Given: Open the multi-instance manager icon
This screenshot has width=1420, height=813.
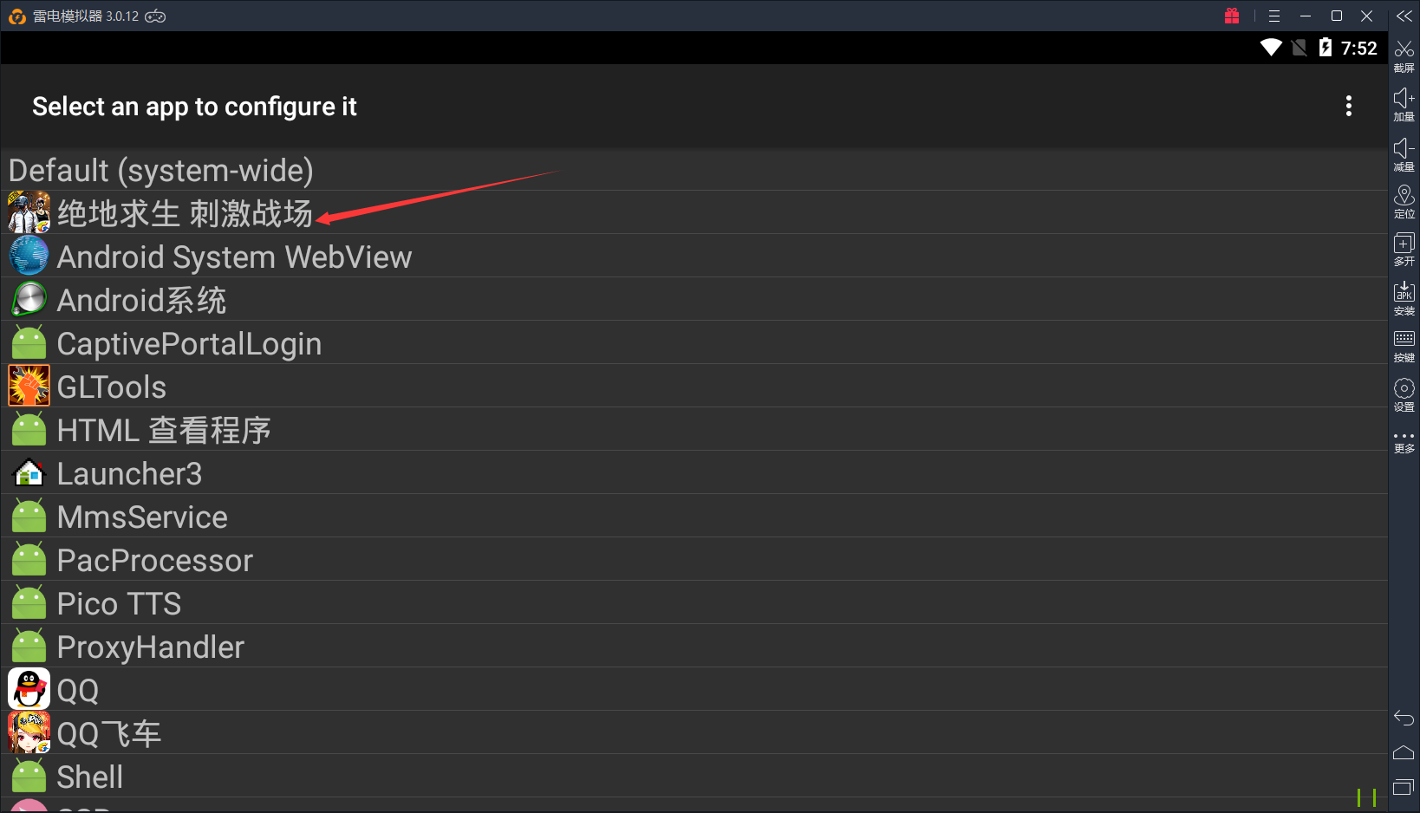Looking at the screenshot, I should coord(1404,248).
